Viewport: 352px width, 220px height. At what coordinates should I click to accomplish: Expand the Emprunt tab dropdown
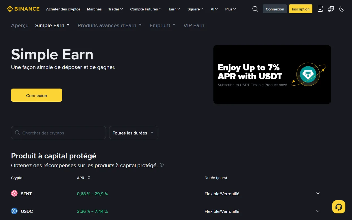tap(163, 25)
